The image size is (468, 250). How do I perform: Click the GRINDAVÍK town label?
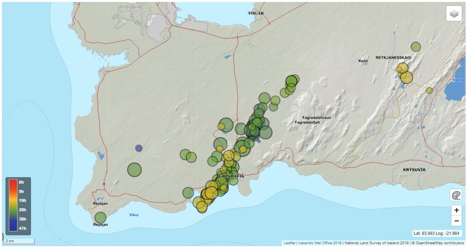coord(231,176)
